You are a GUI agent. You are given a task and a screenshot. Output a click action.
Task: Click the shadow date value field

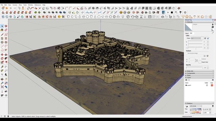(206, 113)
